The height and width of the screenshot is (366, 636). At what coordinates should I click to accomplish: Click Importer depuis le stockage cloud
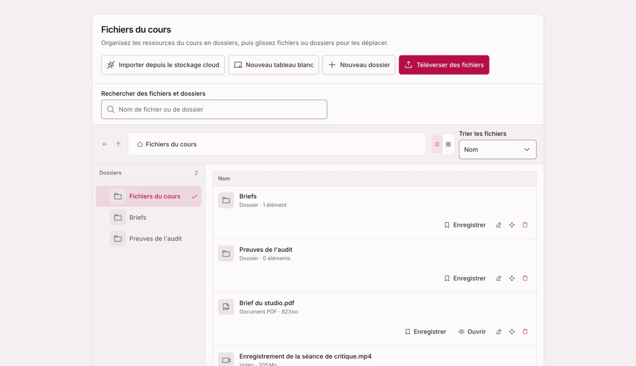(163, 65)
